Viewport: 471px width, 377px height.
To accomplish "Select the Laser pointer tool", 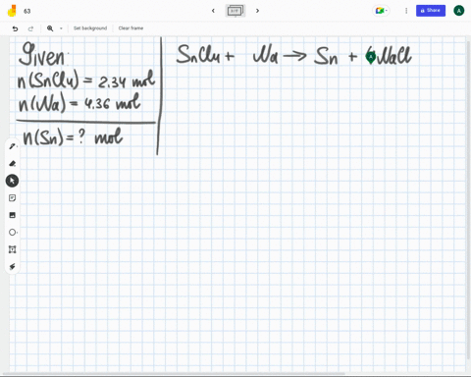I will [13, 267].
